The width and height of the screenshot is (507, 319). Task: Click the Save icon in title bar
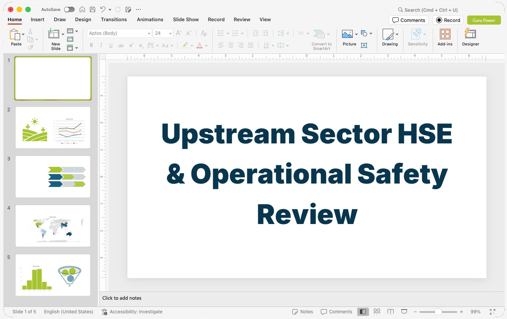tap(93, 9)
